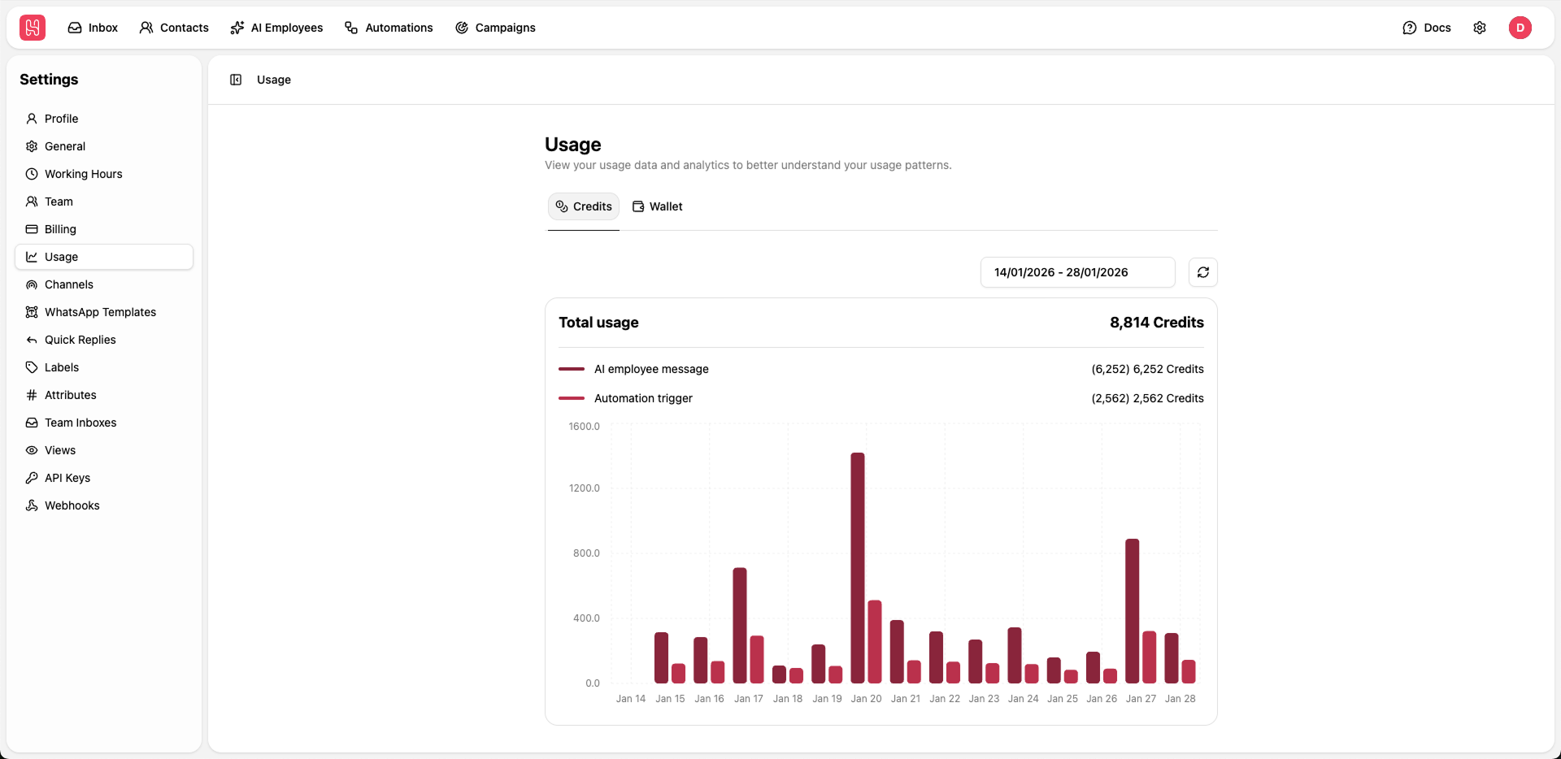Image resolution: width=1561 pixels, height=759 pixels.
Task: Open Channels settings
Action: tap(104, 284)
